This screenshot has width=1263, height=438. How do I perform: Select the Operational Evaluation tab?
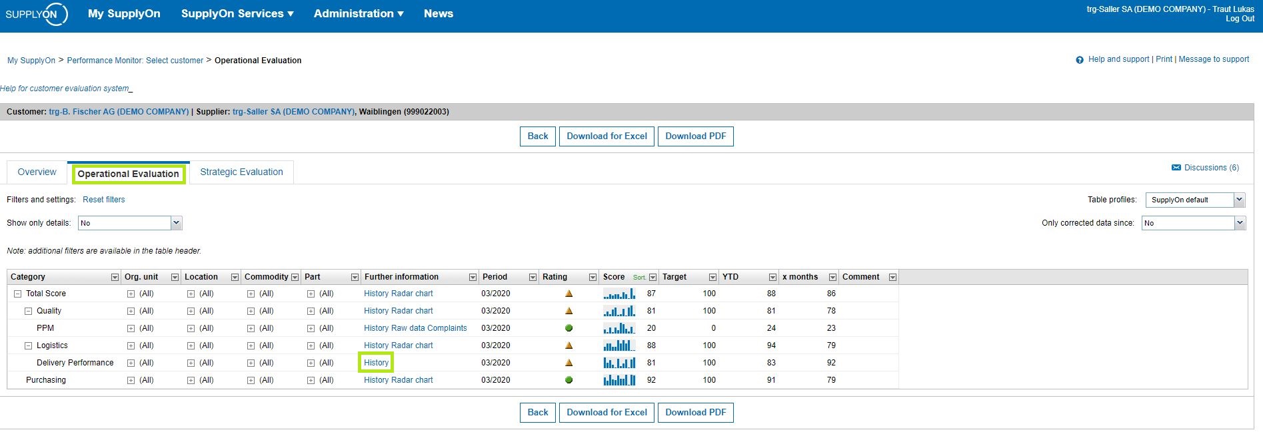click(x=129, y=174)
